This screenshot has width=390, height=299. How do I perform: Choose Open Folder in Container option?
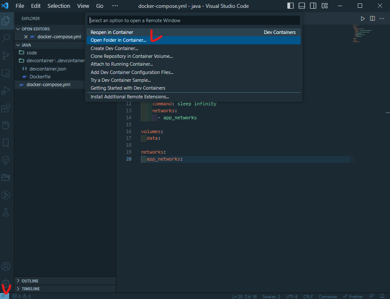[194, 40]
